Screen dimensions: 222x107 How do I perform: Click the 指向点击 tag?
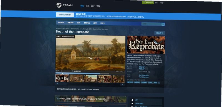point(130,82)
